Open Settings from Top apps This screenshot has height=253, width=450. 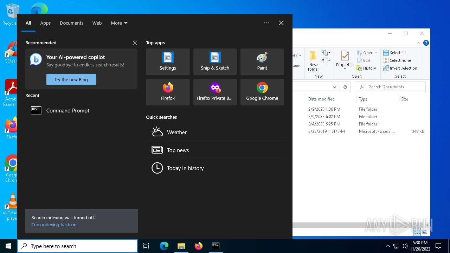click(x=168, y=62)
